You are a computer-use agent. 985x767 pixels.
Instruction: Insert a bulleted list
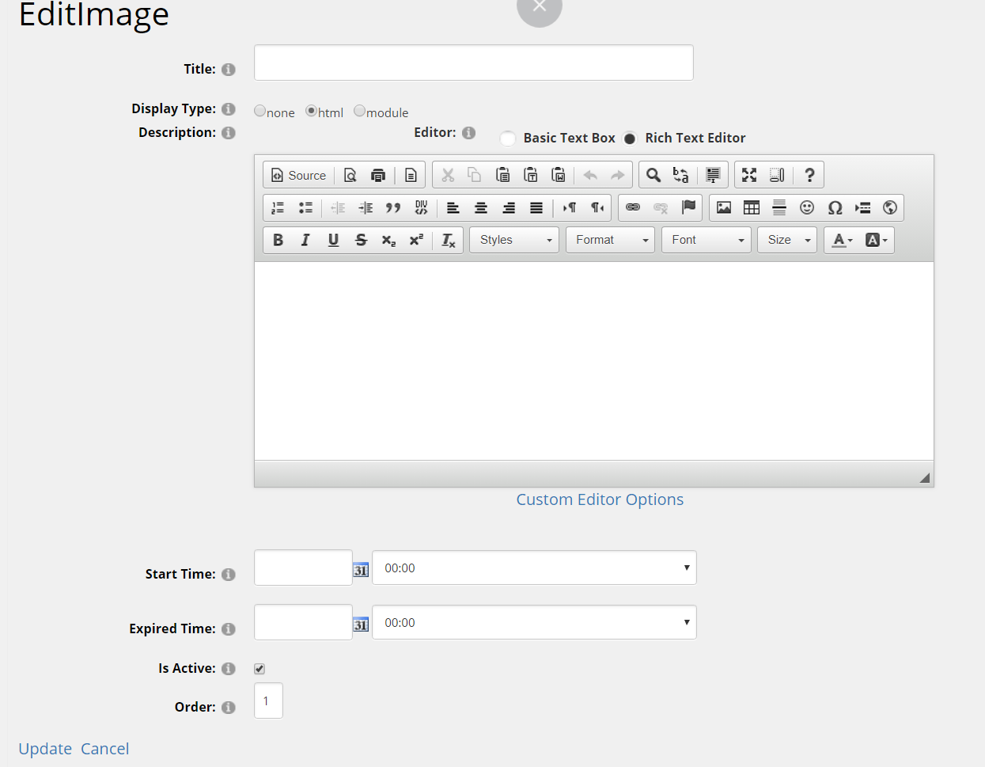click(x=305, y=207)
